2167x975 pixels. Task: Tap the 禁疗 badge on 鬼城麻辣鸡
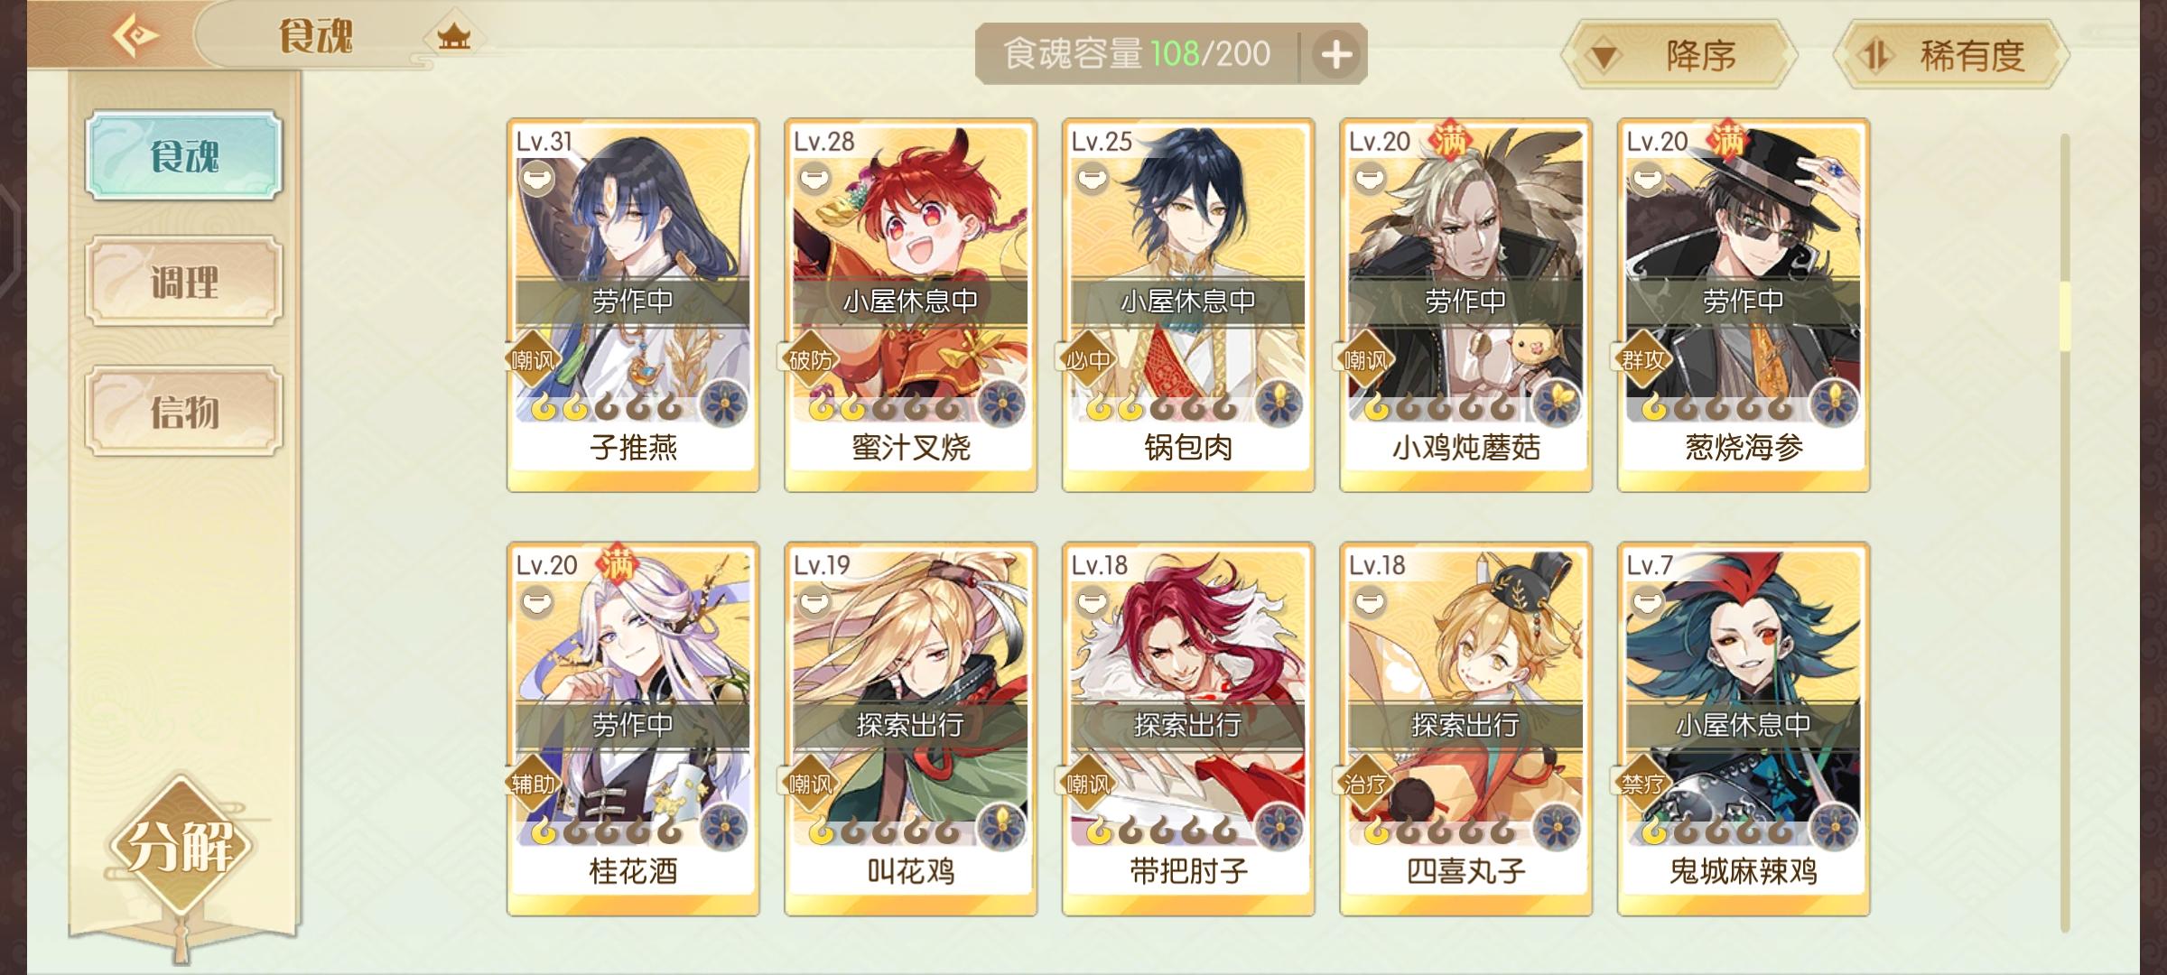pyautogui.click(x=1643, y=785)
